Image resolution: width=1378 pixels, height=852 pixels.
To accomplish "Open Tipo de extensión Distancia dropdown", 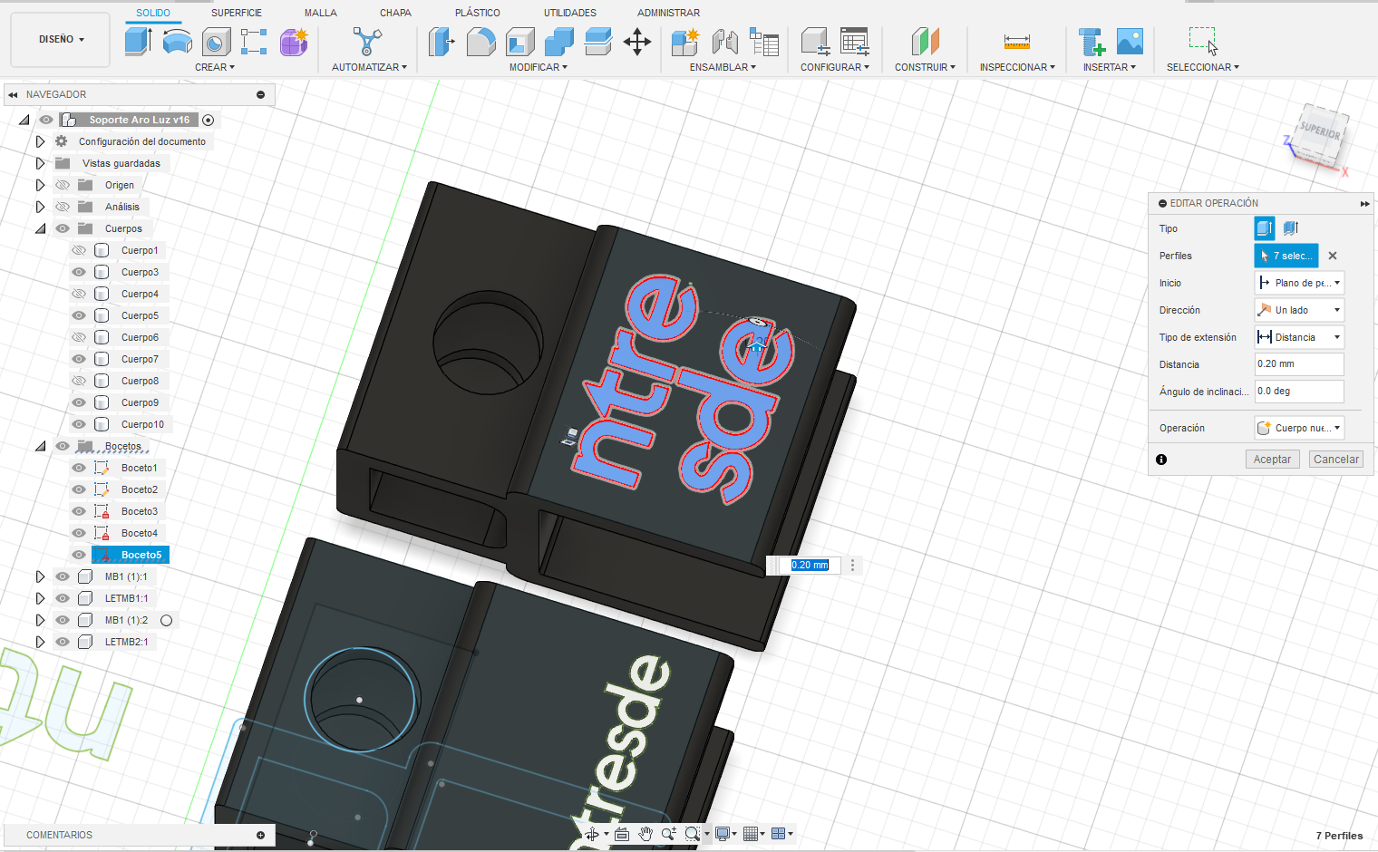I will tap(1298, 337).
